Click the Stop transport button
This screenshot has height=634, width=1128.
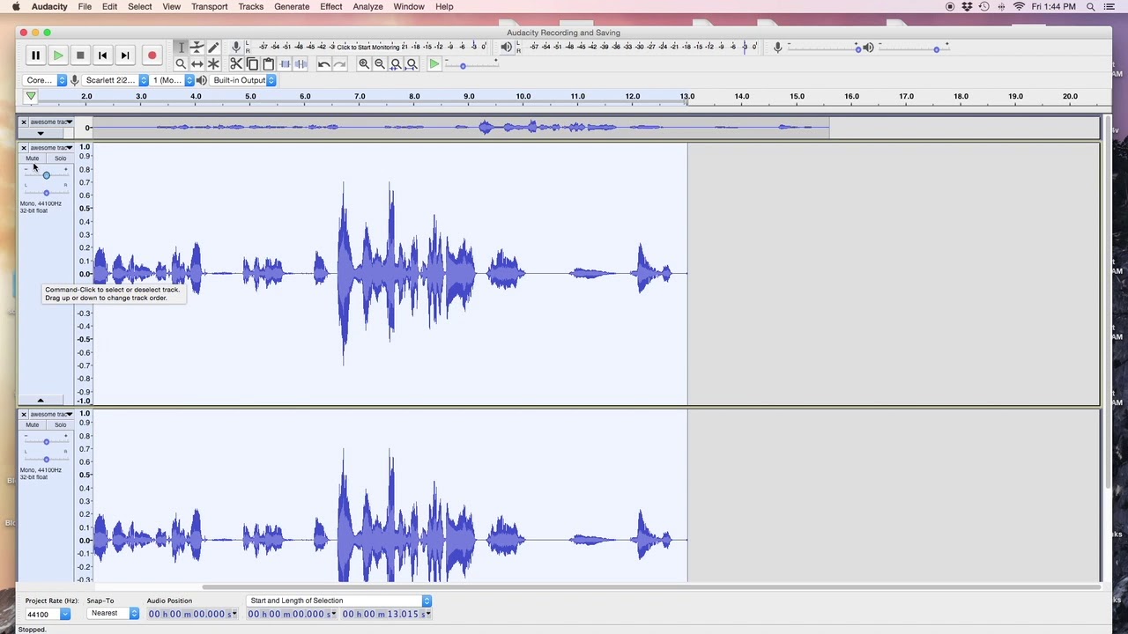pos(80,55)
